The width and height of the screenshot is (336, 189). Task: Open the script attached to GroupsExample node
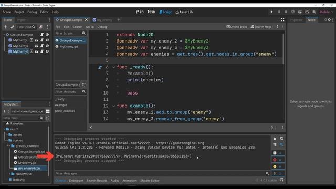pos(42,35)
